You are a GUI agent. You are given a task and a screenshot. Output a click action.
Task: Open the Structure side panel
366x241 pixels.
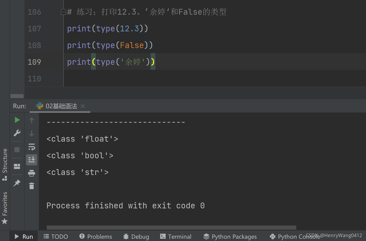pos(5,164)
